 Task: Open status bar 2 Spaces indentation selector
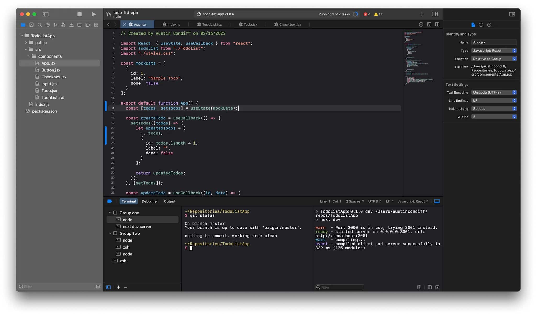[355, 201]
